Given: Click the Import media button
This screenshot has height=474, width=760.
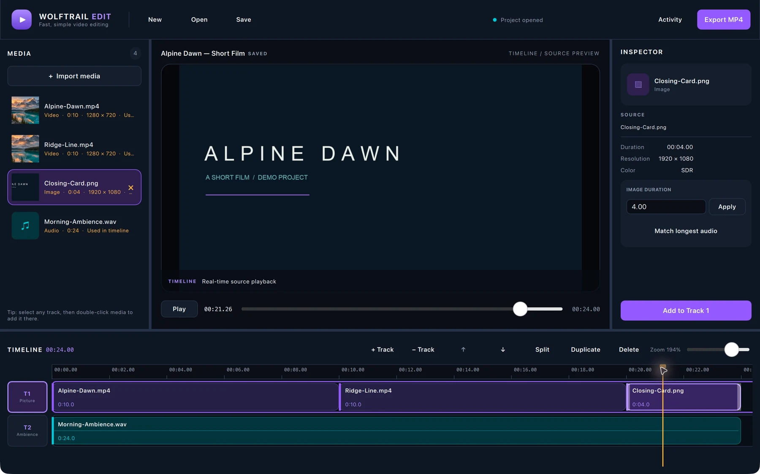Looking at the screenshot, I should tap(74, 76).
